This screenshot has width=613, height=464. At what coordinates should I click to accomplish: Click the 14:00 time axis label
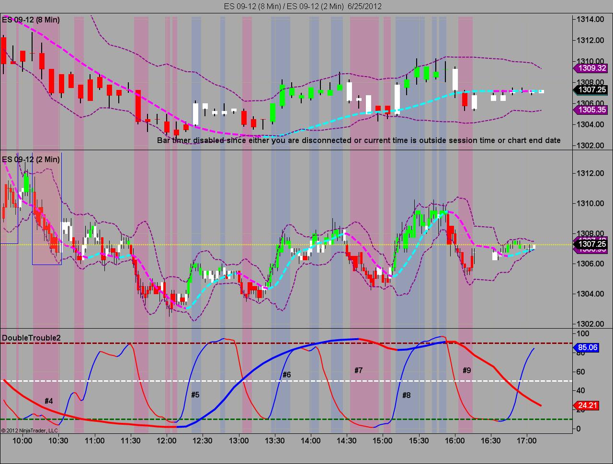click(x=310, y=441)
